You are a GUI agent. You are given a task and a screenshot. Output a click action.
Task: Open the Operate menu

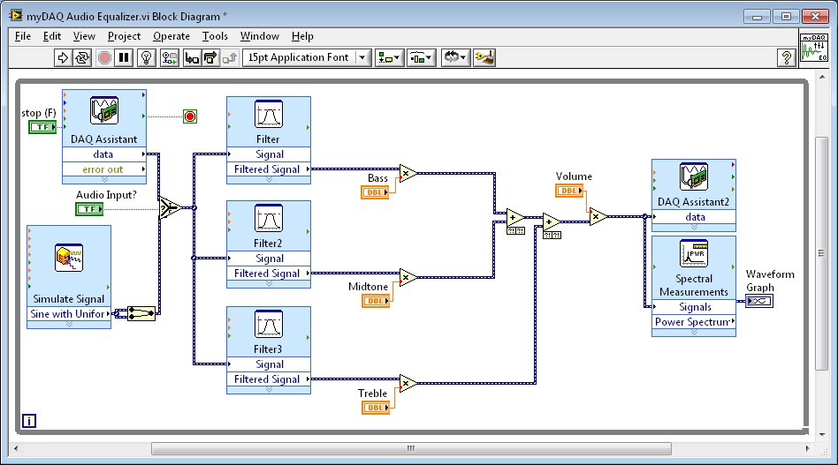pyautogui.click(x=171, y=36)
